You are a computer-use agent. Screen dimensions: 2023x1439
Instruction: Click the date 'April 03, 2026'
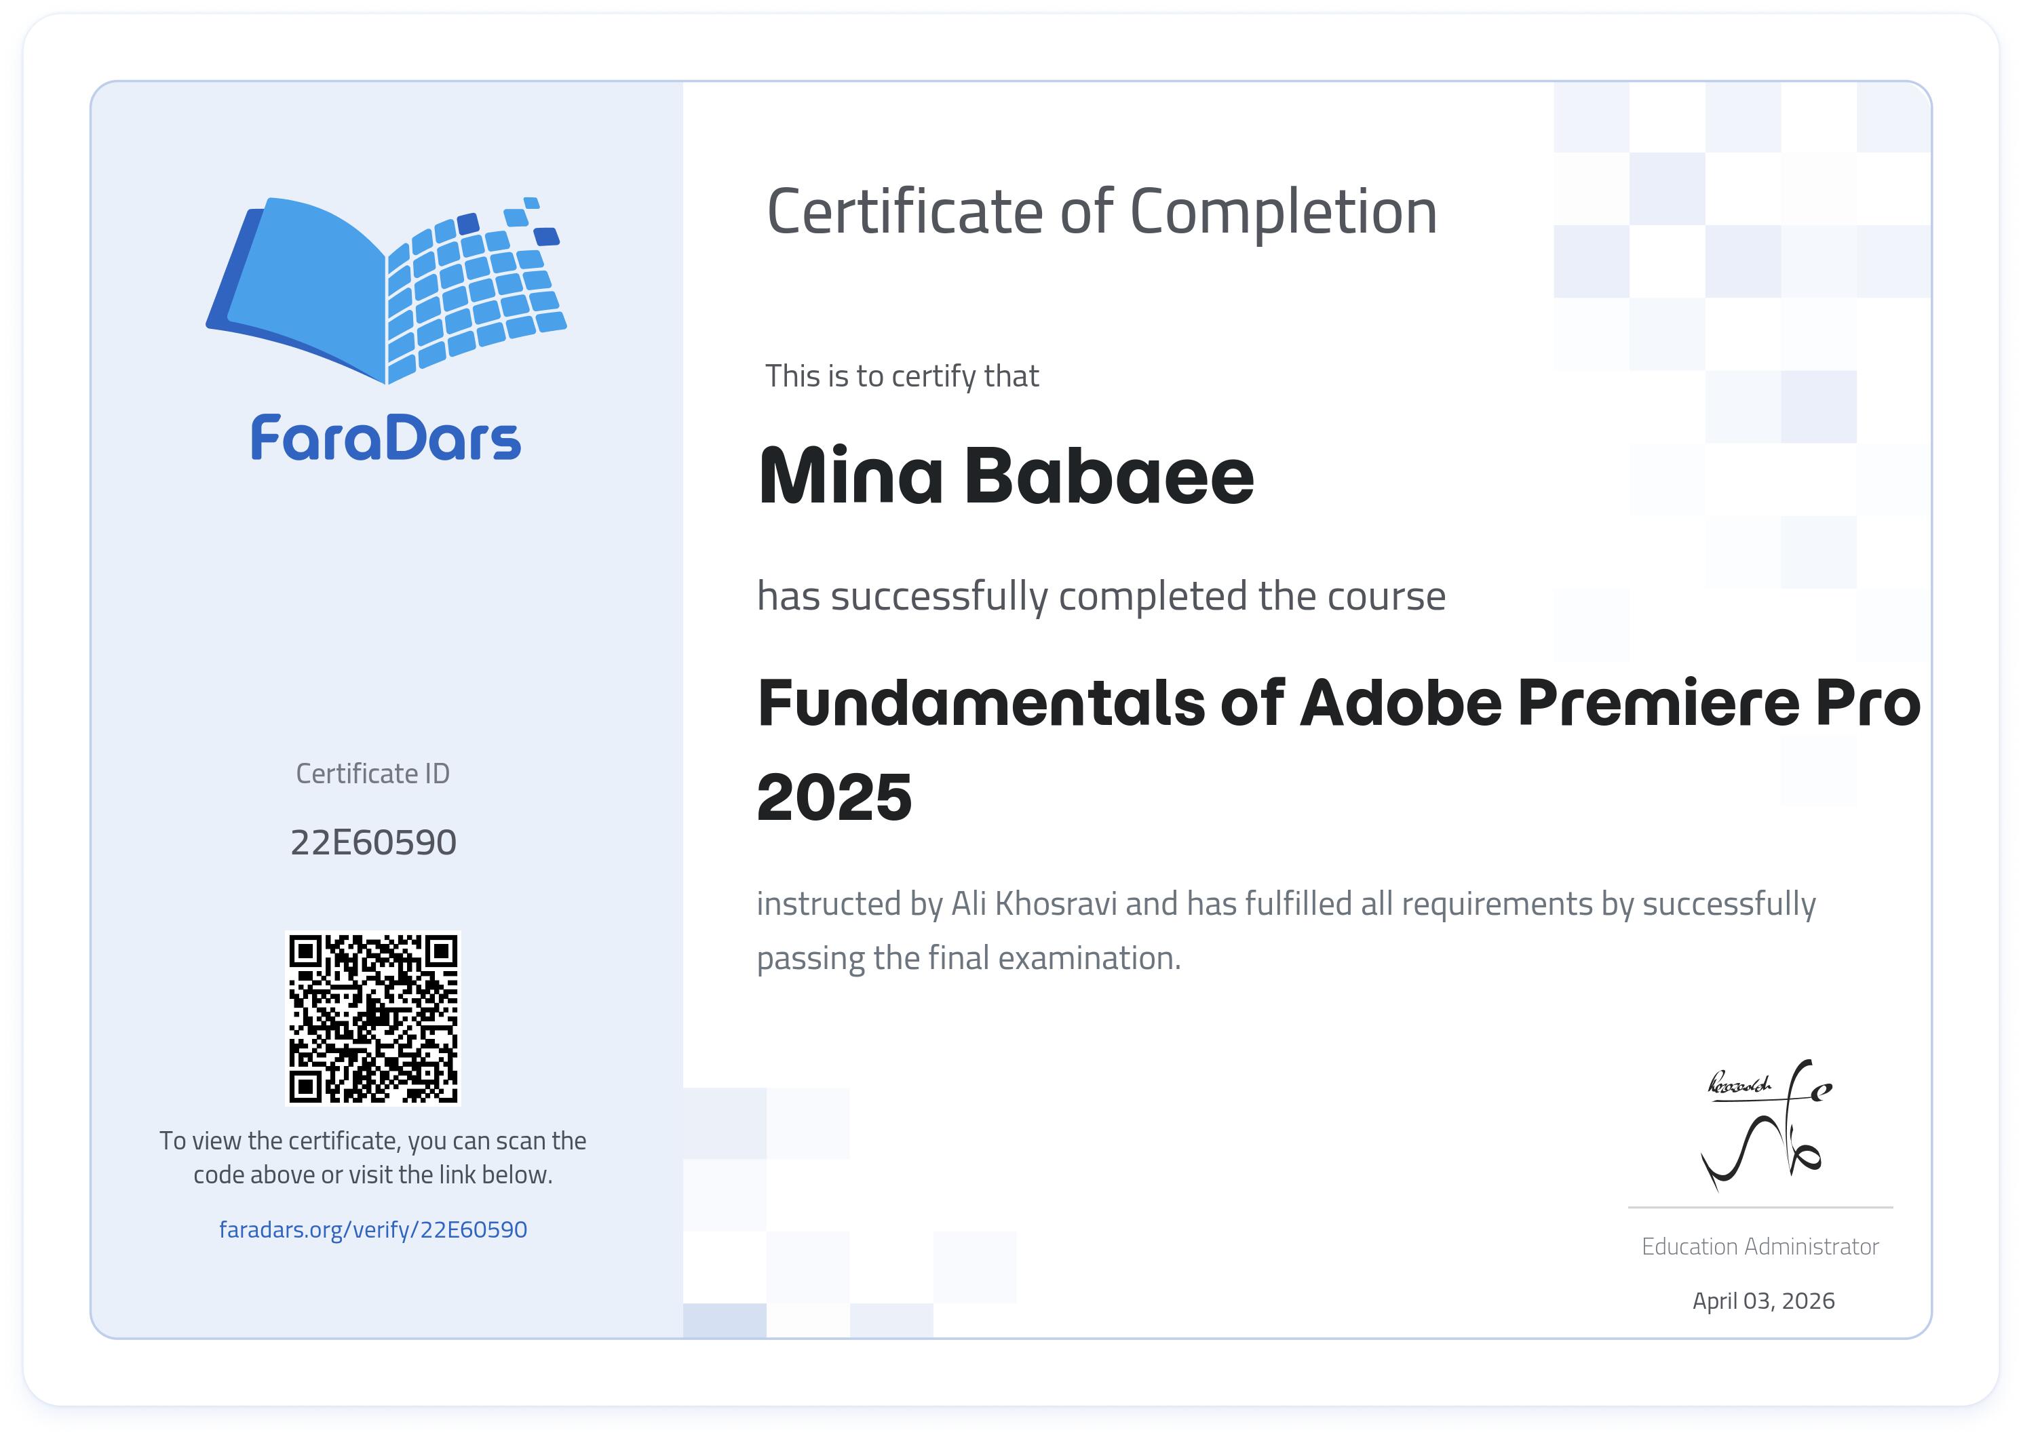pyautogui.click(x=1763, y=1301)
